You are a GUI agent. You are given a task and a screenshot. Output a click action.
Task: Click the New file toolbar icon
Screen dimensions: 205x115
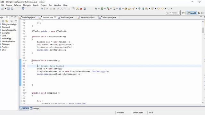point(2,9)
